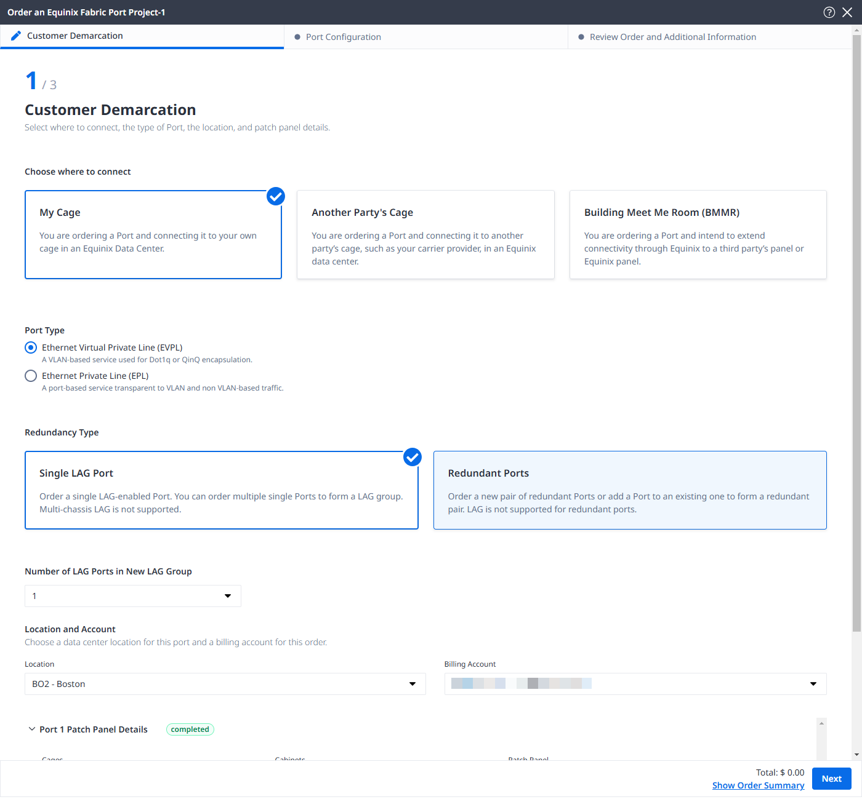
Task: Click the Port Type label
Action: point(44,330)
